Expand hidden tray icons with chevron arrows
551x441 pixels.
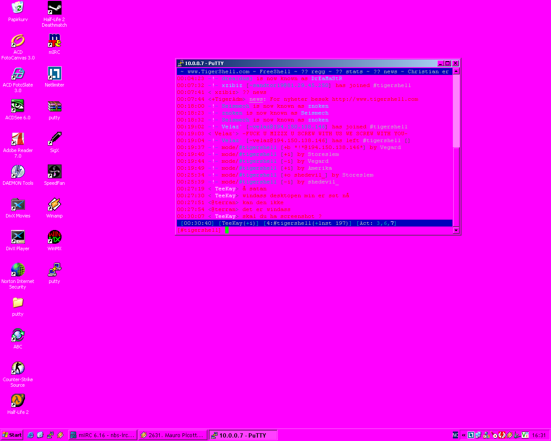click(x=464, y=435)
